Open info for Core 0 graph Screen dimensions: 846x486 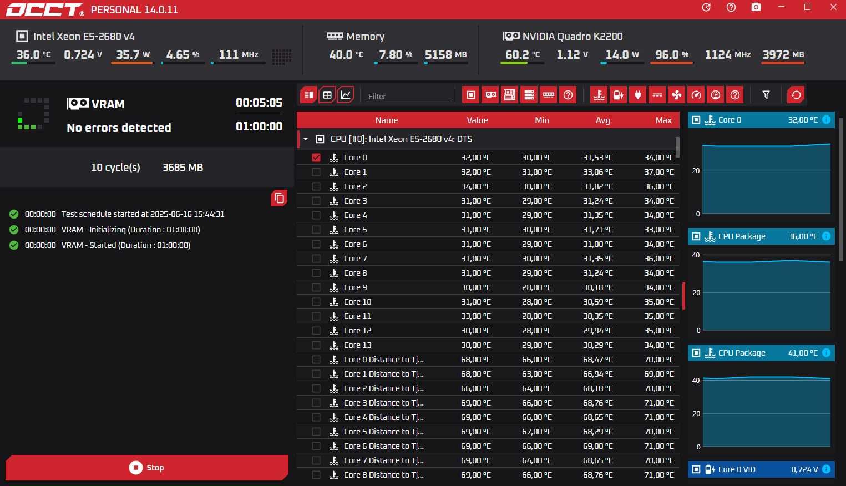[x=826, y=120]
